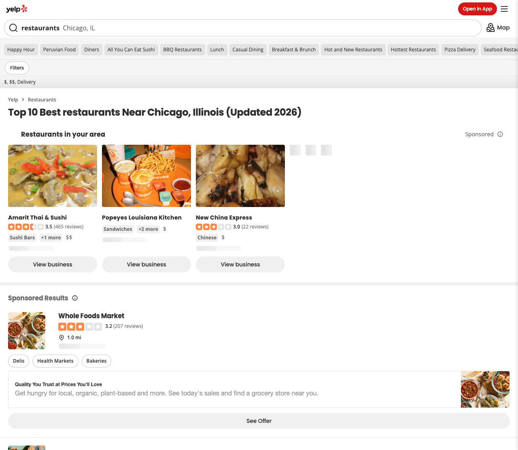Expand '+1 more' categories for Amarit Thai

point(51,238)
